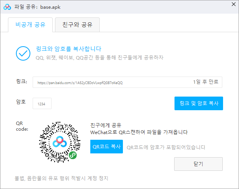Click the 링크와 암호를 복사합니다 heading
Viewport: 239px width, 189px height.
coord(69,49)
